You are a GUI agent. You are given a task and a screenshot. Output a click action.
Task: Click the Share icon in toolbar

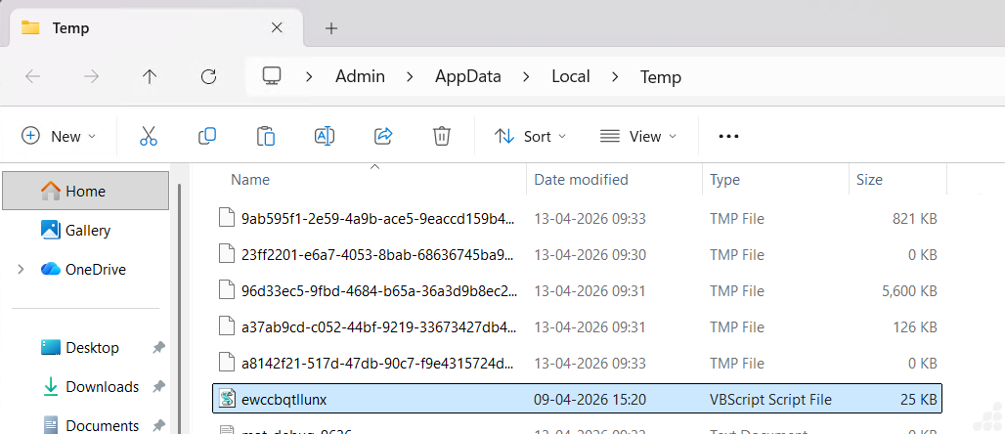coord(383,136)
